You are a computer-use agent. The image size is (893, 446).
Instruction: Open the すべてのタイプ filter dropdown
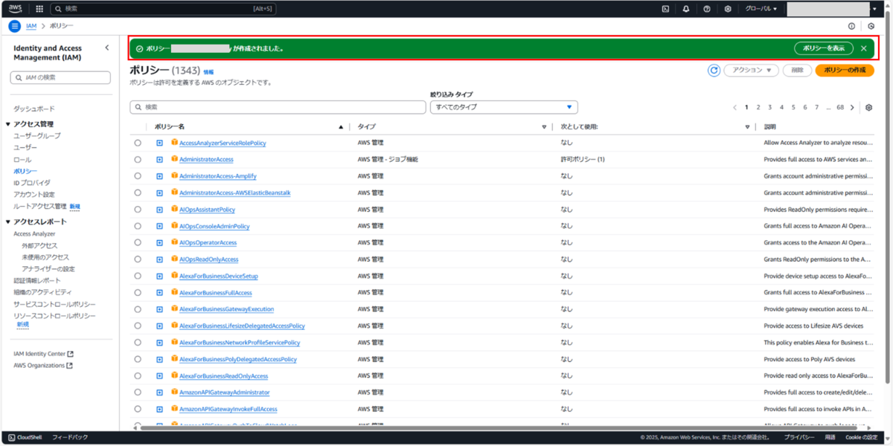tap(504, 107)
